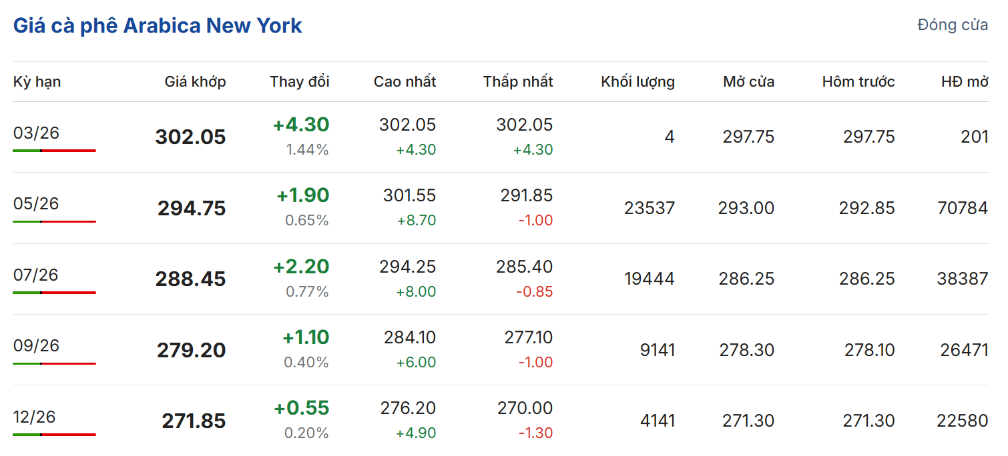Select the 09/26 contract term

tap(36, 345)
